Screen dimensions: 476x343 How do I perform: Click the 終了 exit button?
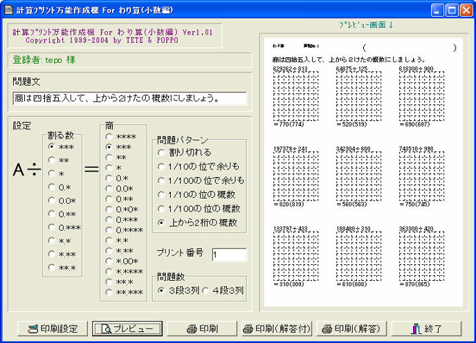tap(426, 328)
